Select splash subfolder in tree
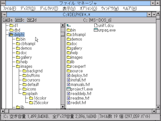Viewport: 161px width, 121px height. [x=30, y=93]
